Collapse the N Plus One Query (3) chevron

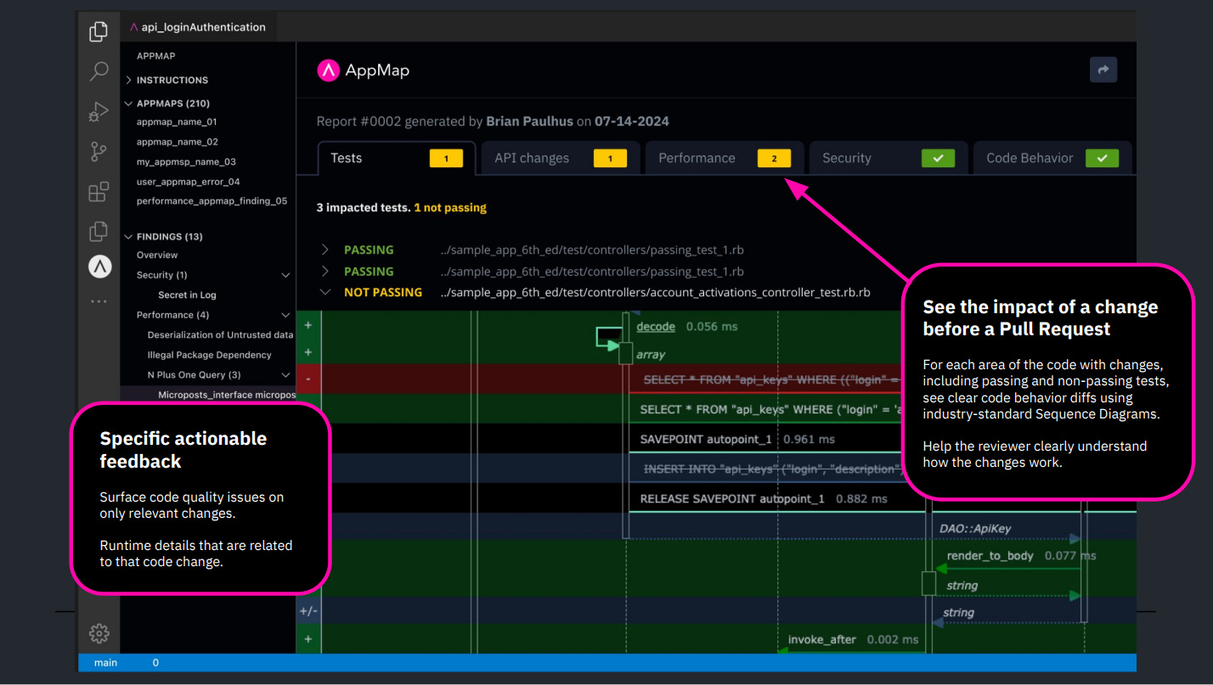[x=286, y=374]
